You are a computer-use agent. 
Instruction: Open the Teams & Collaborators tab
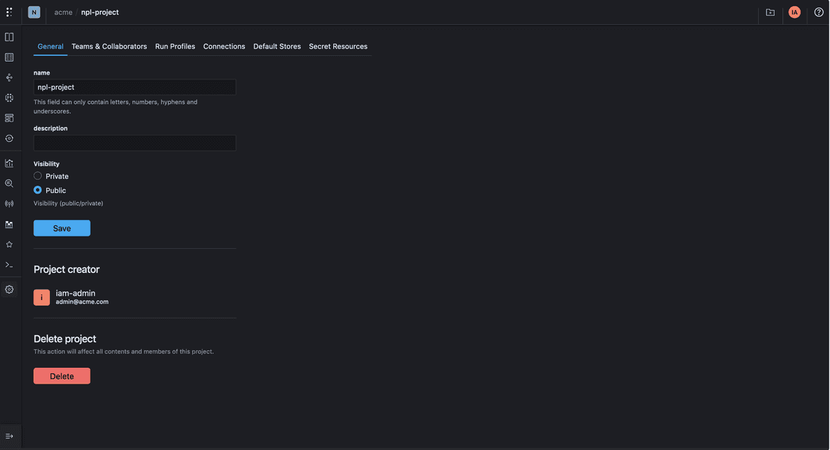coord(109,46)
